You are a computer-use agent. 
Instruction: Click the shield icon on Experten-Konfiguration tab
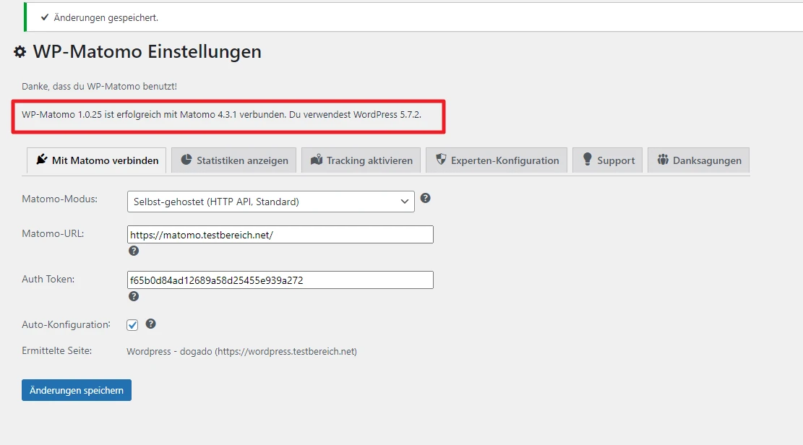(x=440, y=160)
